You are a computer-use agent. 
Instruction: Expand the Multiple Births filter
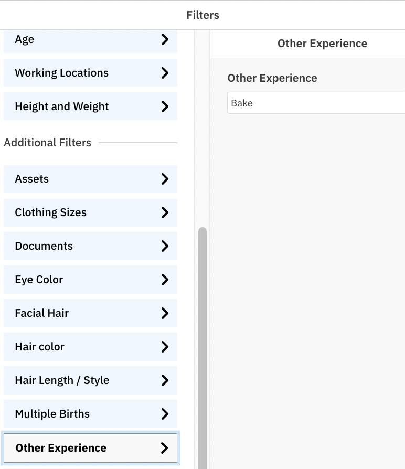point(90,414)
